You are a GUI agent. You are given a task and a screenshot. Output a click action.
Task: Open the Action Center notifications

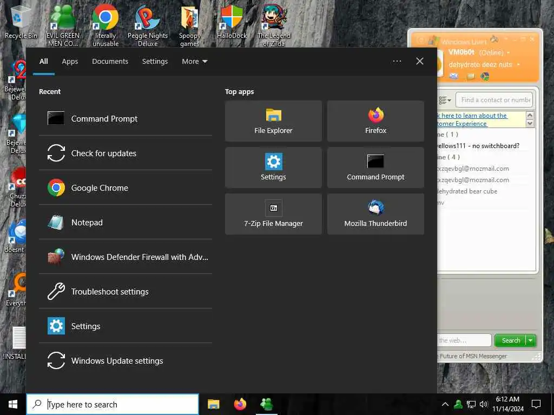pyautogui.click(x=536, y=404)
